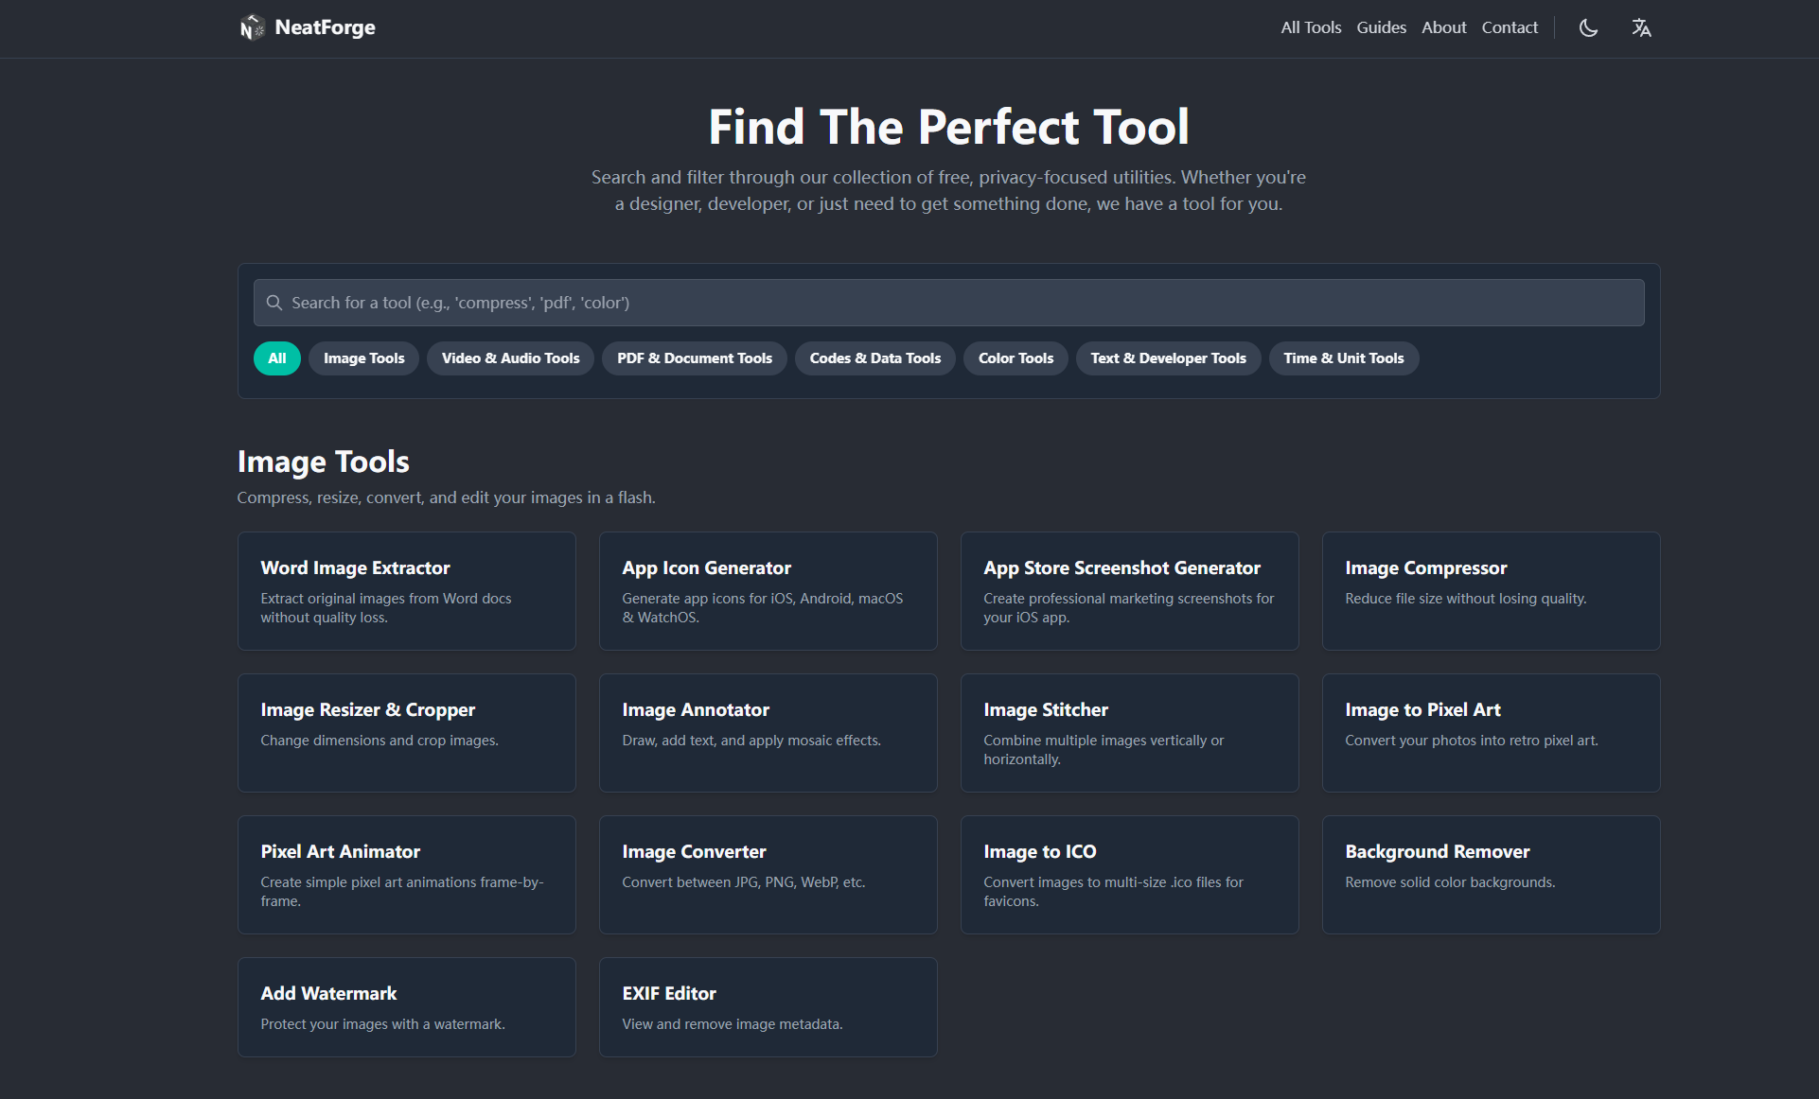Select the Text & Developer Tools filter

click(1168, 358)
